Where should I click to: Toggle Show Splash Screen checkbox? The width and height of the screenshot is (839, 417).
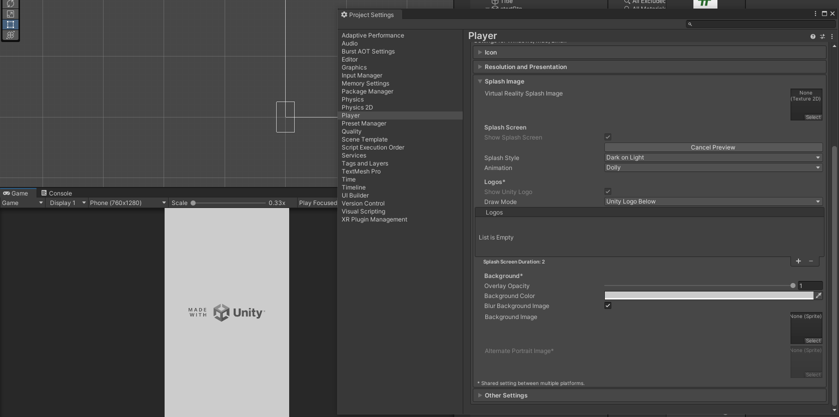point(608,137)
